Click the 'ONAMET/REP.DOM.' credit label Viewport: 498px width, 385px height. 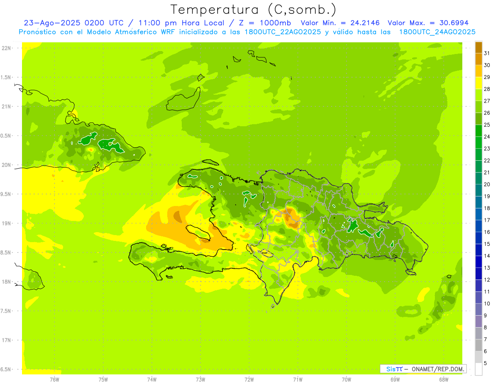tap(438, 369)
